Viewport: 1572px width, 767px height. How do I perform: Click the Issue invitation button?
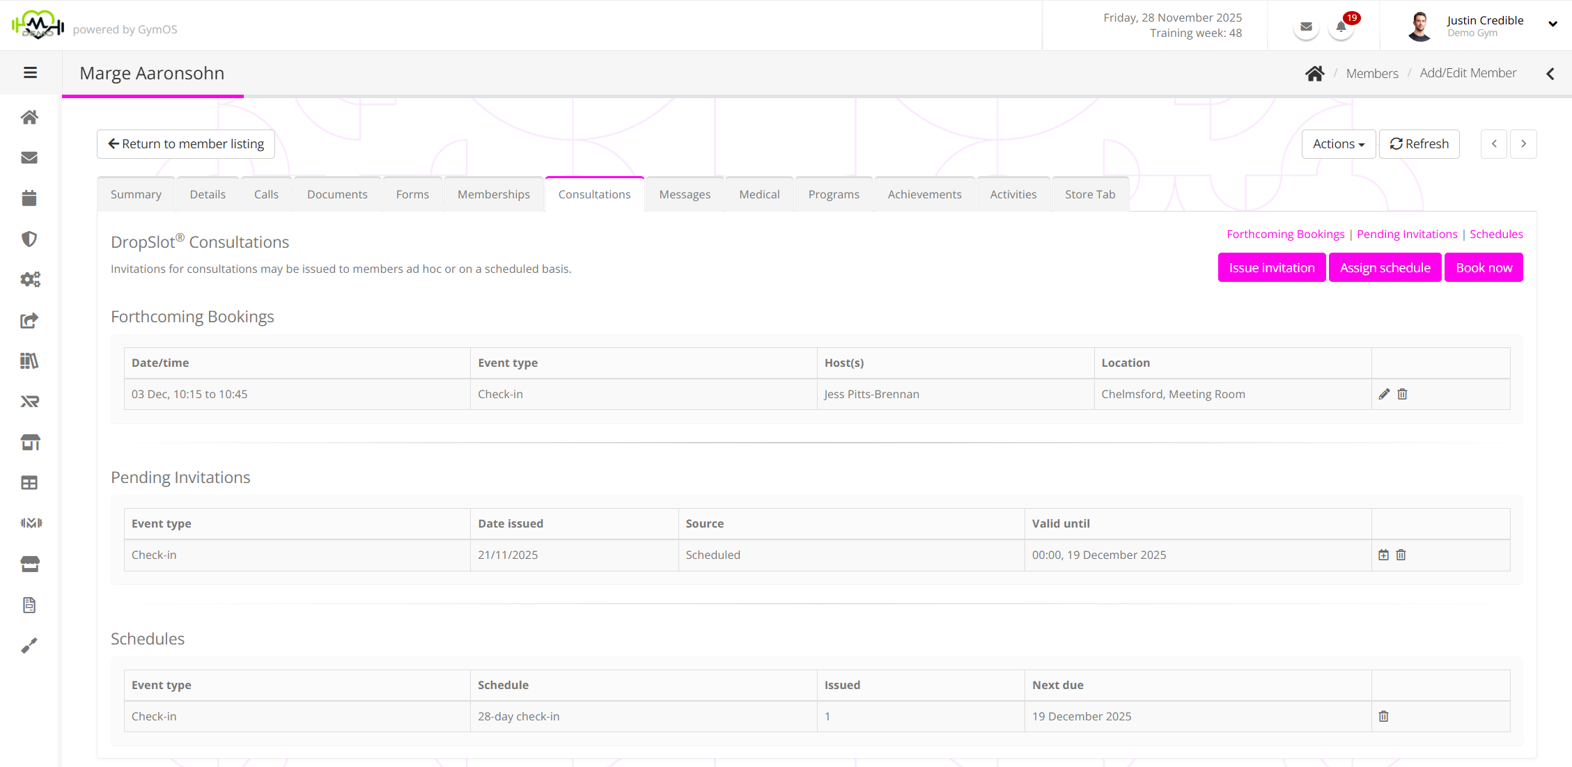pos(1271,268)
